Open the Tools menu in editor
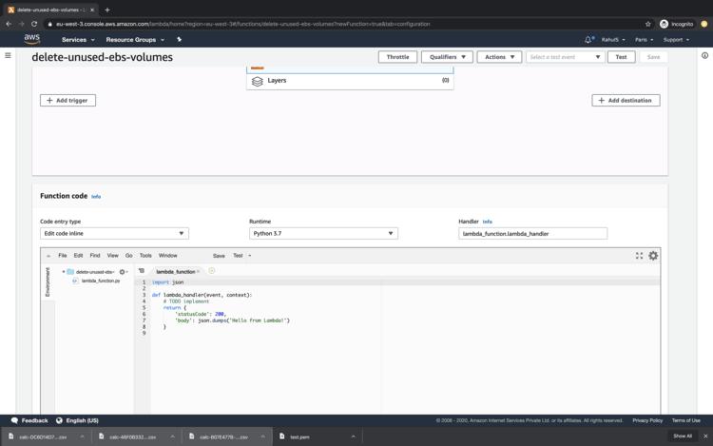Screen dimensions: 713x446 click(x=145, y=255)
